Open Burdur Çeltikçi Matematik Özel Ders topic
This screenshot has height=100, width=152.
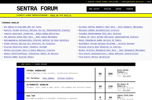(x=112, y=50)
